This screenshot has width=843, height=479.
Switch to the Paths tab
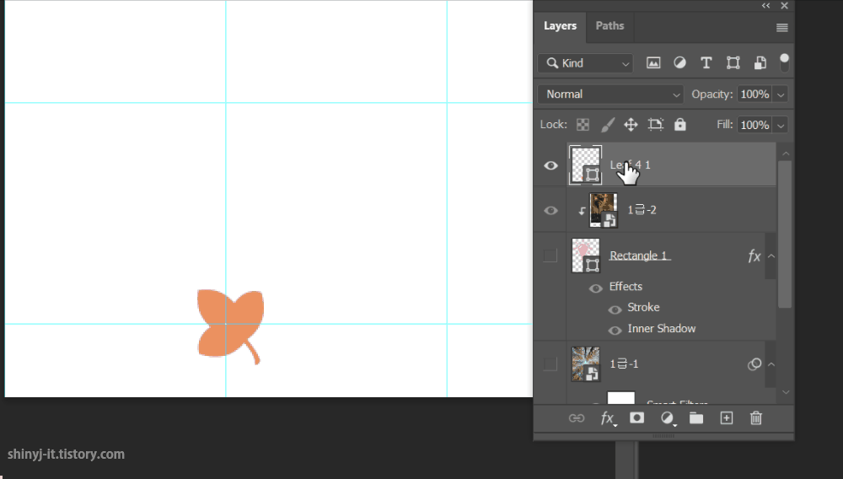[609, 26]
